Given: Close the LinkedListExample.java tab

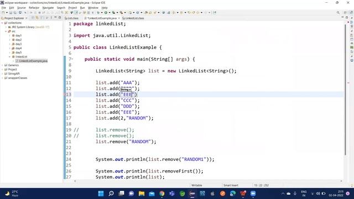Looking at the screenshot, I should (119, 18).
